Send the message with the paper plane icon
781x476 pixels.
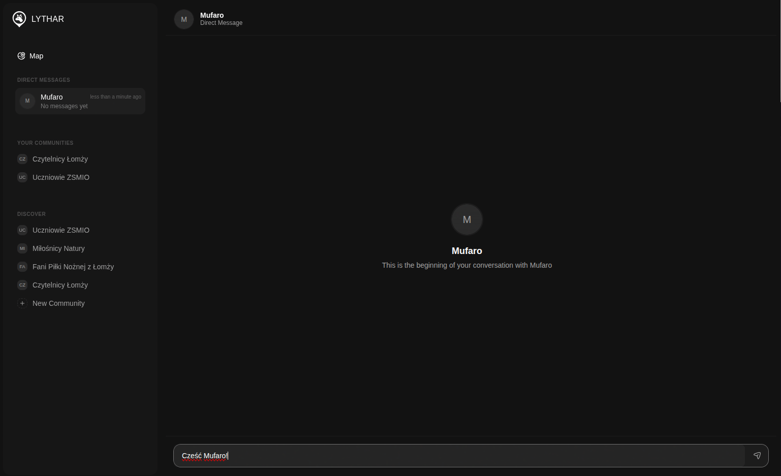click(757, 456)
